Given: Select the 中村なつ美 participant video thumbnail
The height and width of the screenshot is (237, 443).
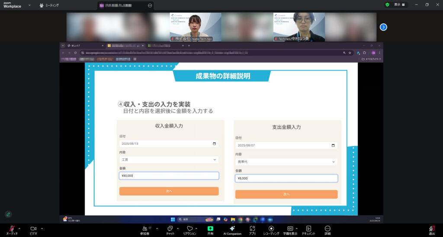Looking at the screenshot, I should pos(299,27).
